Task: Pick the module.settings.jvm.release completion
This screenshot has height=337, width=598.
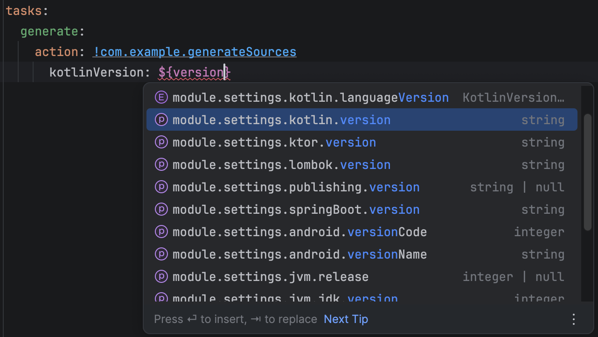Action: point(270,277)
